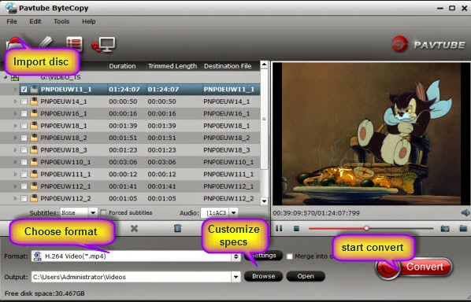This screenshot has height=302, width=471.
Task: Mute the preview volume speaker
Action: point(465,213)
